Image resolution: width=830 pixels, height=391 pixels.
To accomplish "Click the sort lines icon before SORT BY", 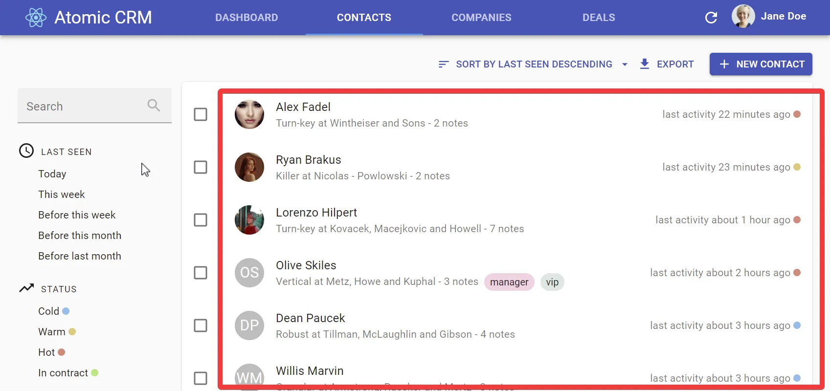I will (443, 64).
